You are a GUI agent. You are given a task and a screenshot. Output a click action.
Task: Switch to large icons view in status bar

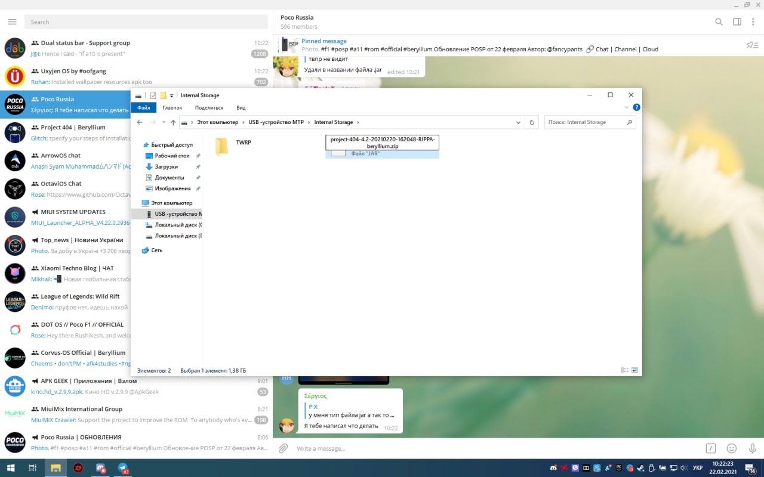(x=634, y=370)
